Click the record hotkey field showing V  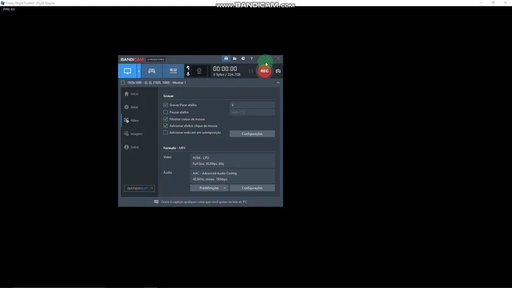pyautogui.click(x=252, y=105)
